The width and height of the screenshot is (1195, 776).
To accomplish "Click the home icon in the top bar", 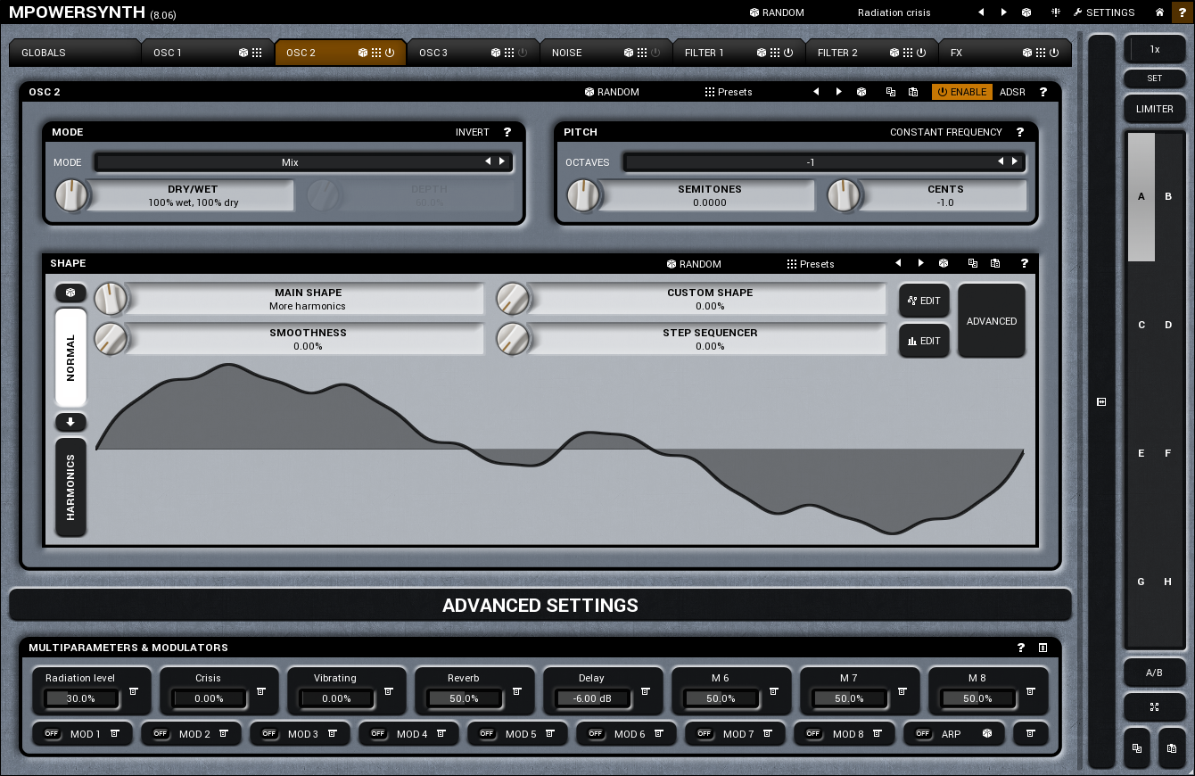I will tap(1159, 12).
